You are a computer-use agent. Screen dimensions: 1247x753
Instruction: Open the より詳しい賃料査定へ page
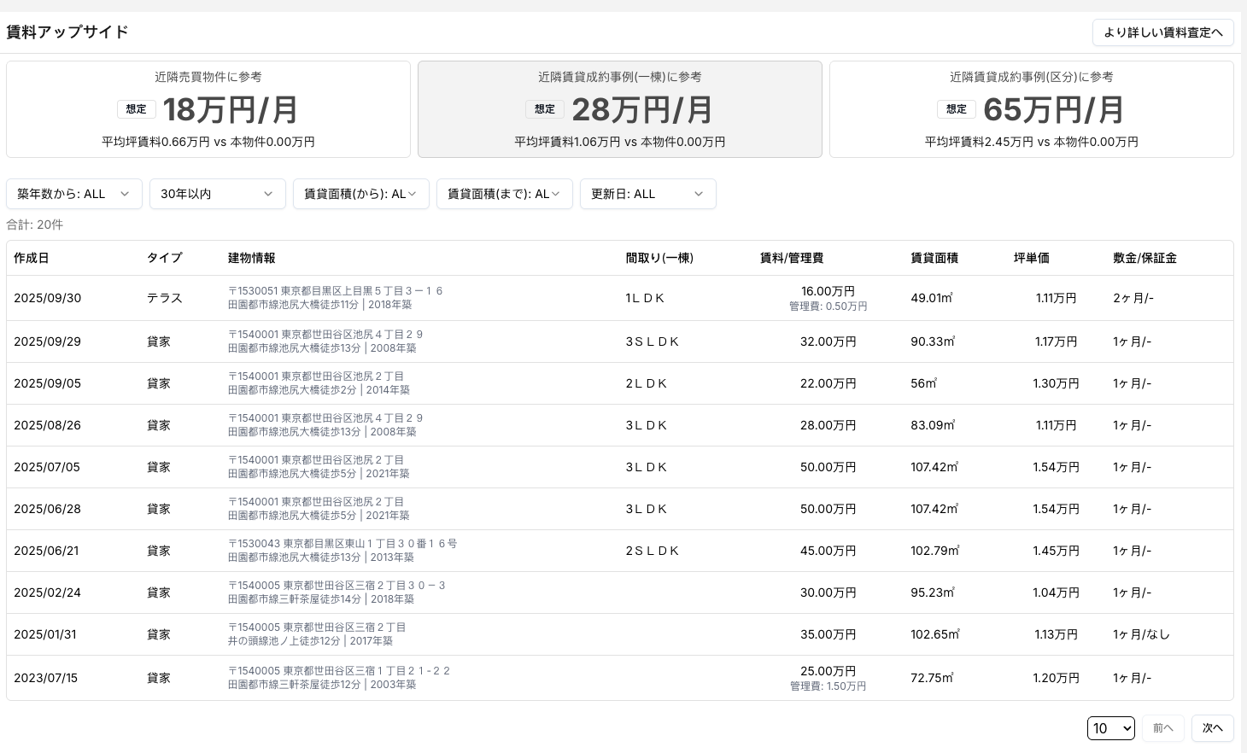[x=1162, y=32]
